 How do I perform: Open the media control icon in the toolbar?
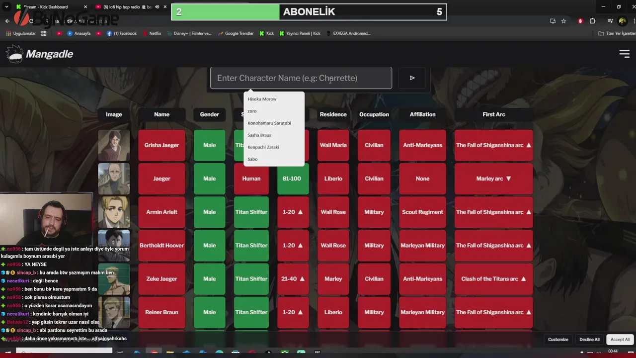point(610,21)
